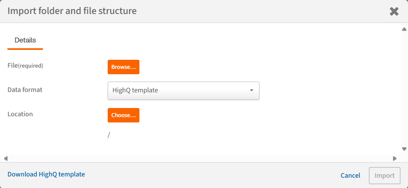Click the dialog title text
The image size is (408, 188).
72,11
